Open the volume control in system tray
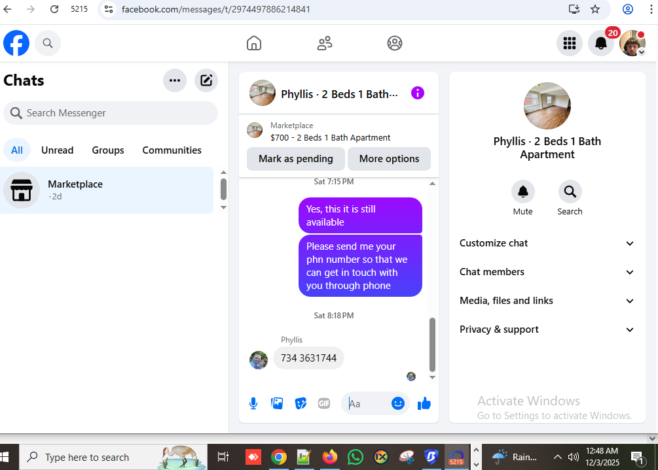The image size is (658, 470). pyautogui.click(x=574, y=457)
